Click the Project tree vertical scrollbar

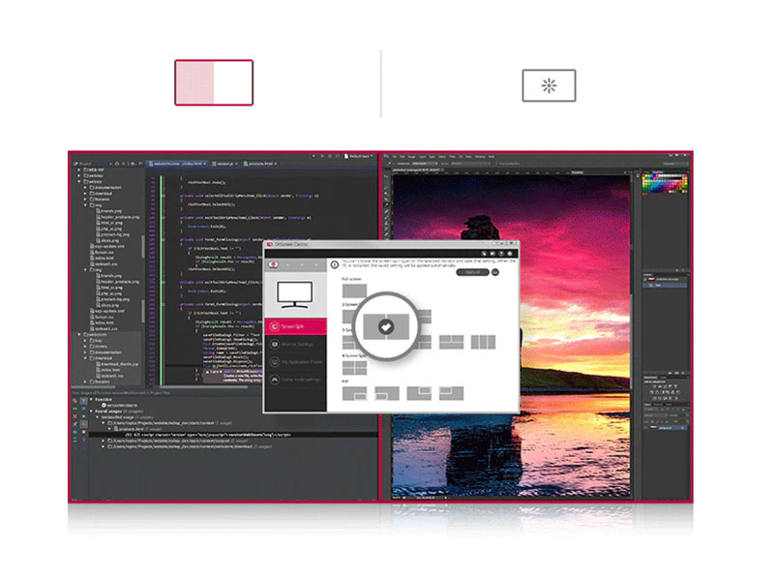[143, 247]
